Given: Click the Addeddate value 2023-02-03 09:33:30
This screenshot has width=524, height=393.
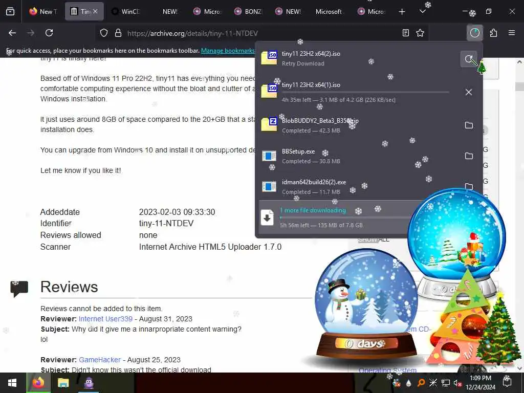Looking at the screenshot, I should tap(177, 212).
